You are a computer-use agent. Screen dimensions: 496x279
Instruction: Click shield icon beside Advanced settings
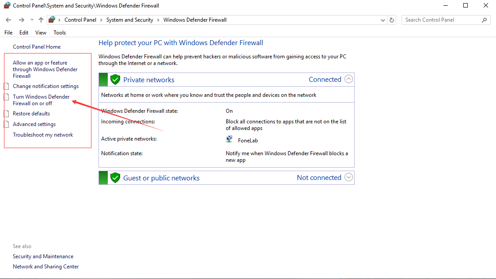click(x=6, y=124)
